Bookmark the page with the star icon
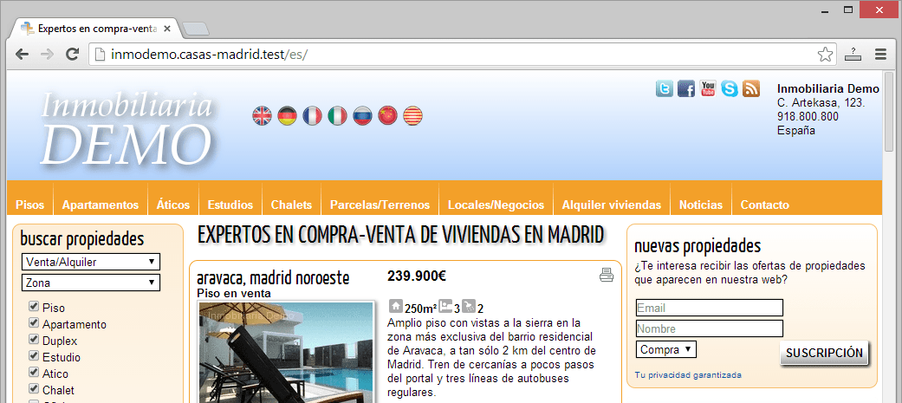 (825, 54)
